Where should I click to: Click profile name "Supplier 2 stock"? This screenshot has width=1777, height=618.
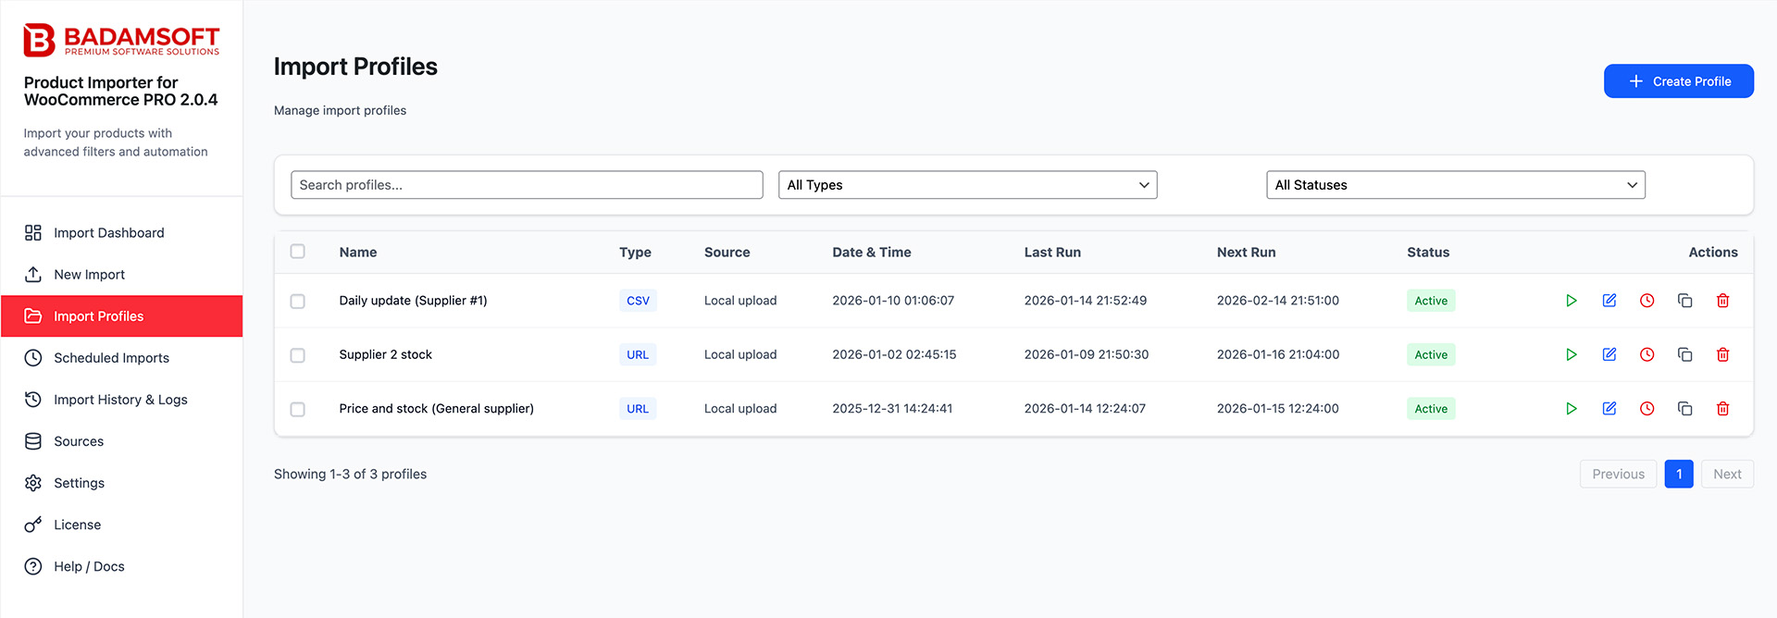click(x=385, y=354)
